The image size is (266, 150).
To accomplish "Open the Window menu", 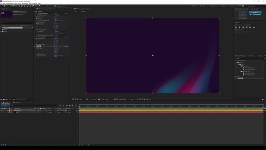I will pos(34,3).
